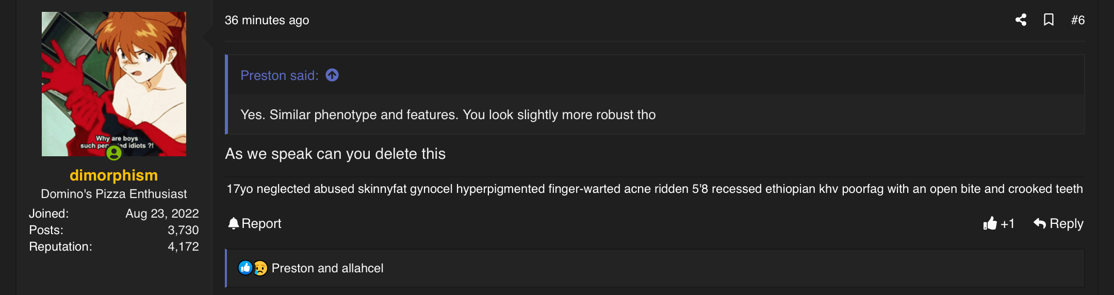Click the blue like reaction icon
1114x295 pixels.
point(245,268)
